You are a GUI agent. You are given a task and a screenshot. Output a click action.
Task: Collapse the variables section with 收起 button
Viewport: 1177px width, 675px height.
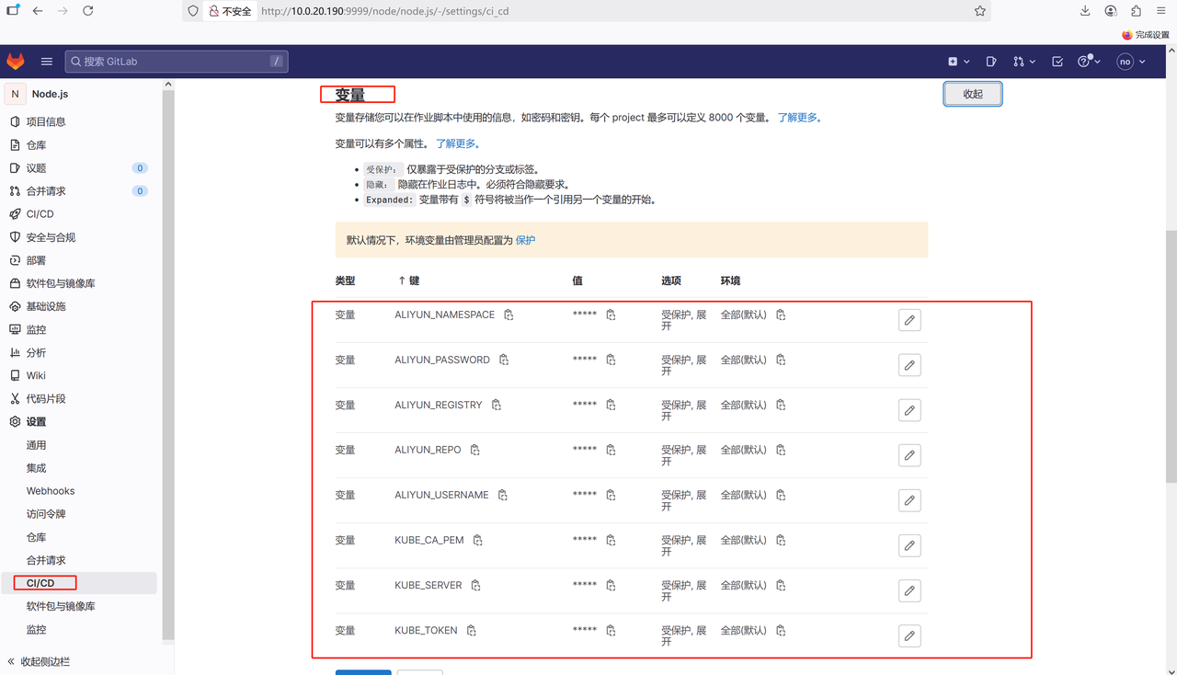click(x=972, y=94)
